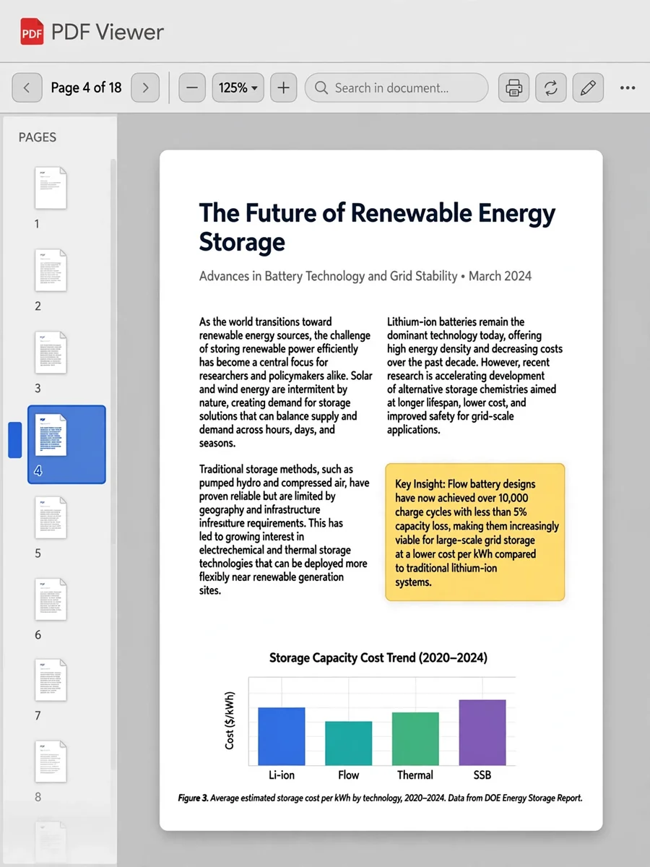Go to the next page arrow
650x867 pixels.
pyautogui.click(x=145, y=88)
